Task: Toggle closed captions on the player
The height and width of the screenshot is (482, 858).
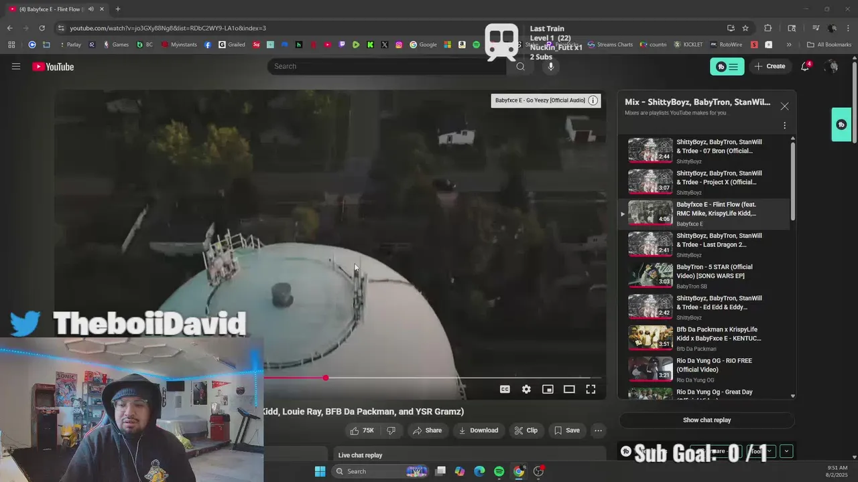Action: (505, 389)
